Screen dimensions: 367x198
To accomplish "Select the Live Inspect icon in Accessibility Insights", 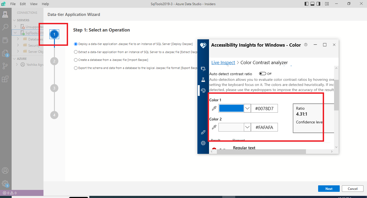I will pos(203,68).
